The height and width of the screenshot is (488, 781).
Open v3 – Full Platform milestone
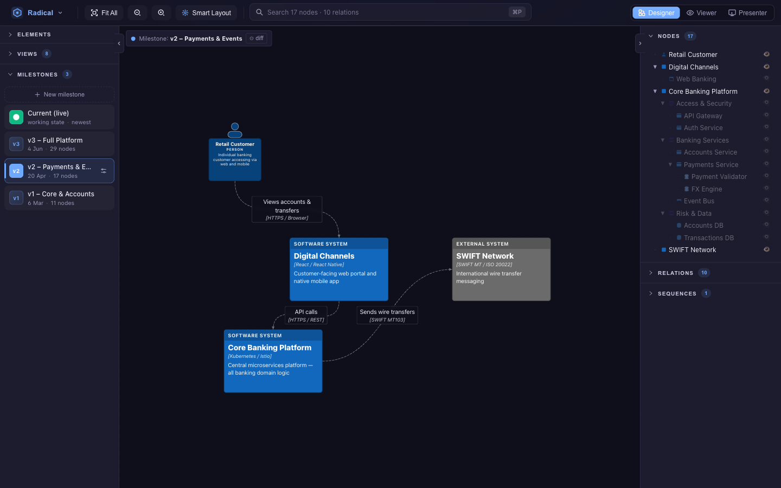[59, 144]
